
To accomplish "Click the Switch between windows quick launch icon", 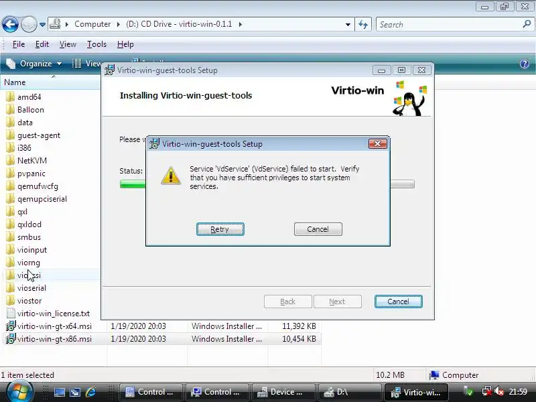I will [x=75, y=392].
